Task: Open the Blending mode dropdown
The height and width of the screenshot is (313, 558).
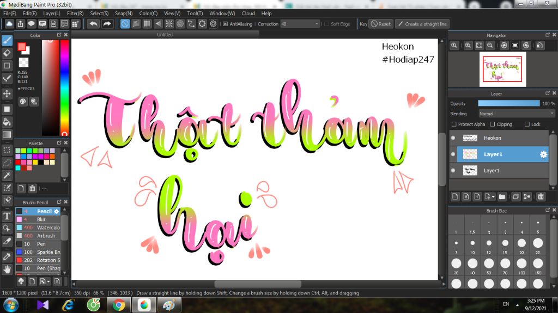Action: pyautogui.click(x=516, y=114)
